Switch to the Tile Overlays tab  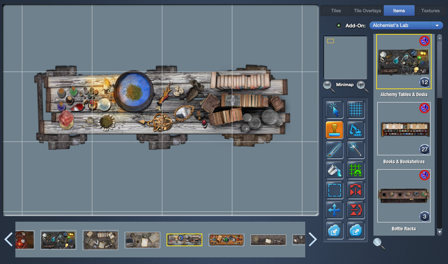point(367,10)
